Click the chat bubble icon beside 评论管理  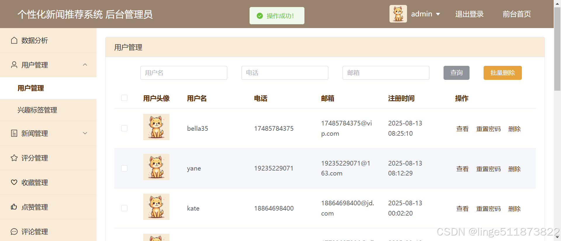point(14,232)
